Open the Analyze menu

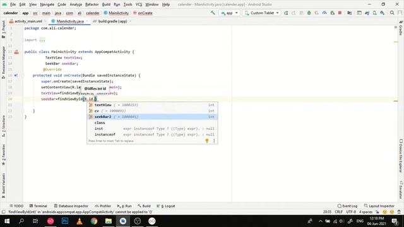point(76,4)
